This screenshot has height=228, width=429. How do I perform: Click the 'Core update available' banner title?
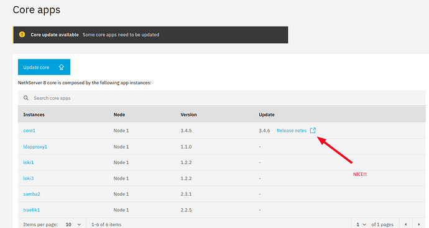(x=55, y=35)
